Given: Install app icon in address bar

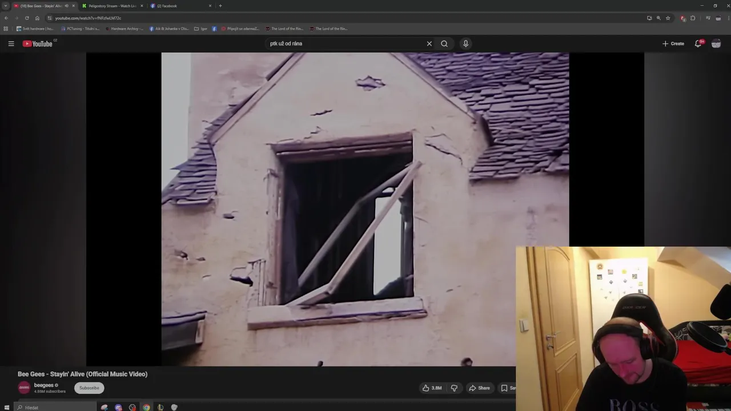Looking at the screenshot, I should pyautogui.click(x=649, y=18).
